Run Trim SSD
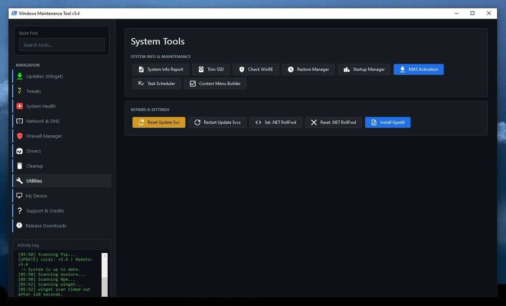506x306 pixels. coord(211,69)
